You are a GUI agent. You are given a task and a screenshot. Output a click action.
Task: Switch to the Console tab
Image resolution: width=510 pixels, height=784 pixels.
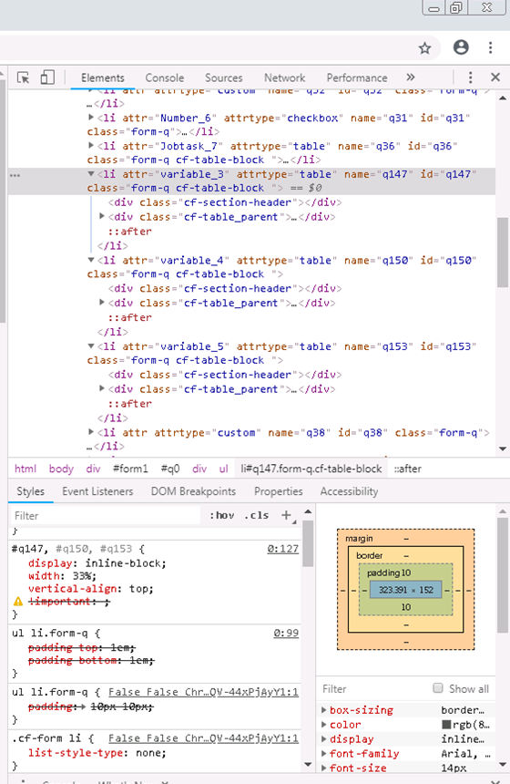tap(164, 78)
